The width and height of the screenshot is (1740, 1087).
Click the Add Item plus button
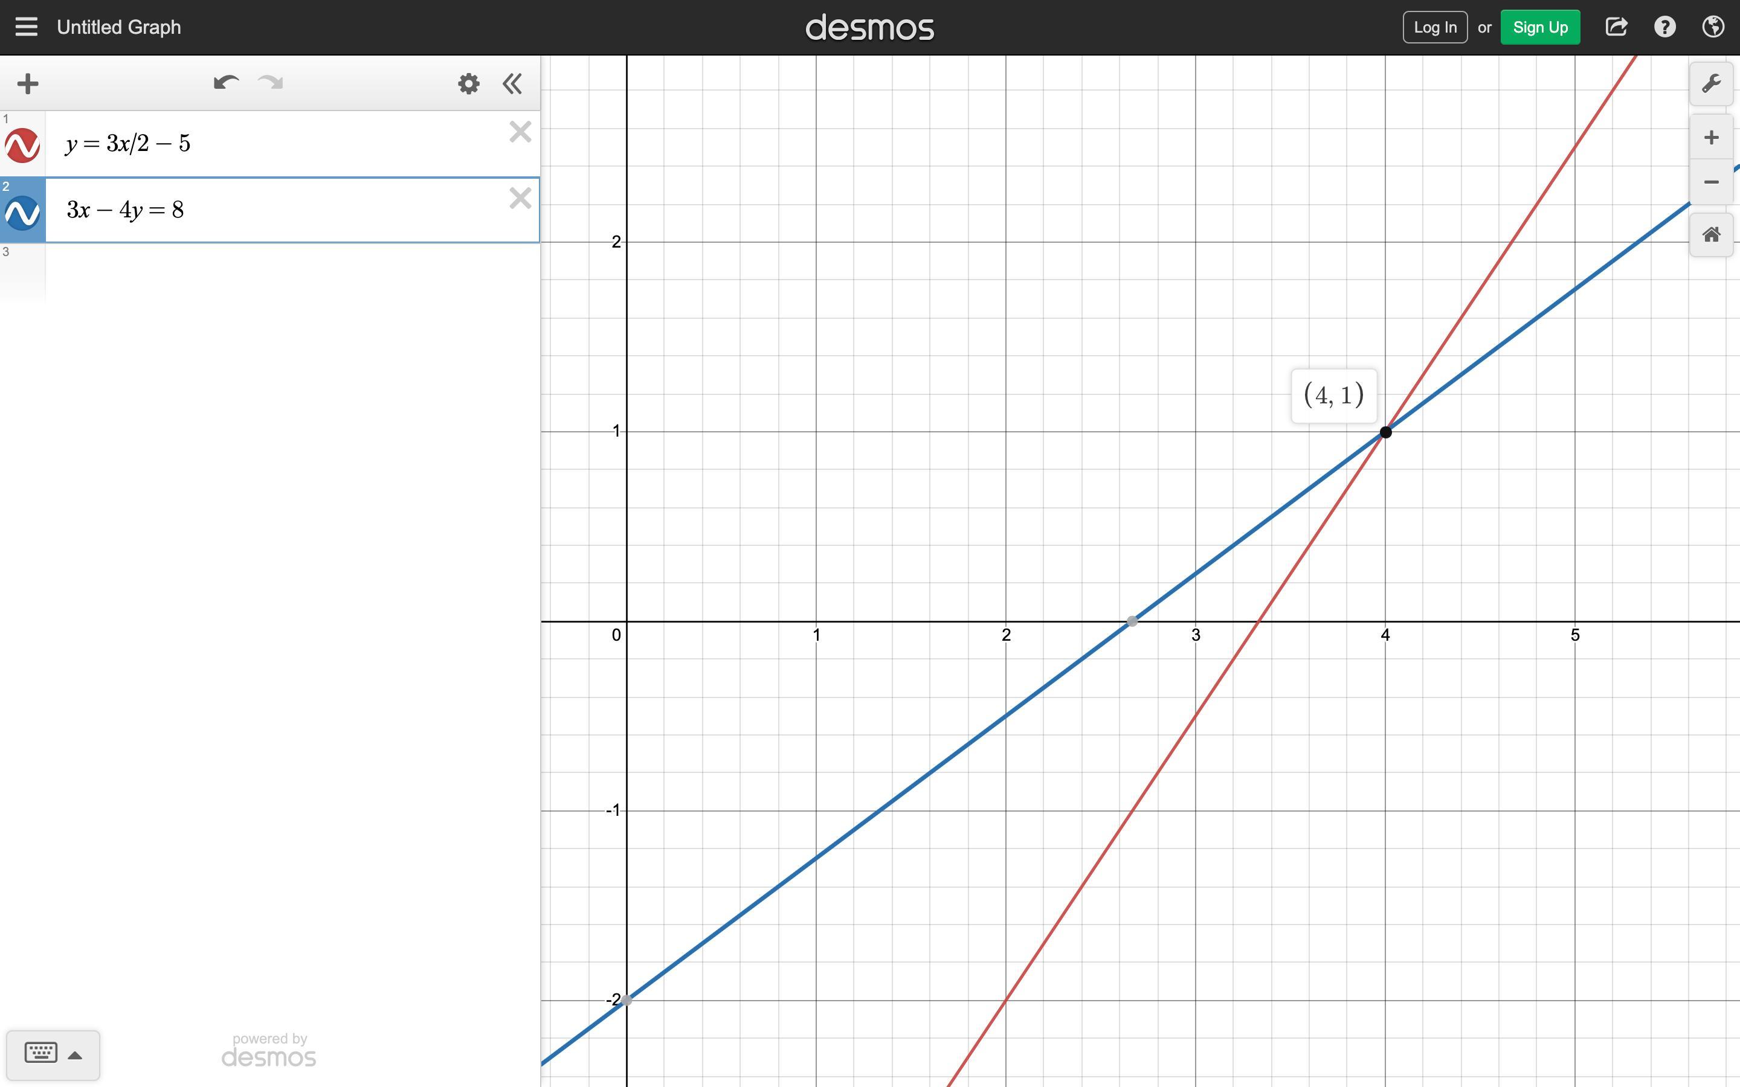pyautogui.click(x=27, y=83)
